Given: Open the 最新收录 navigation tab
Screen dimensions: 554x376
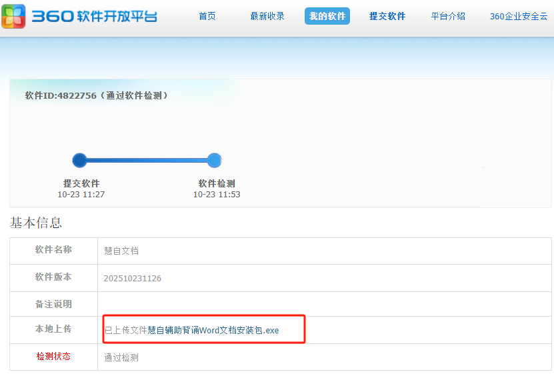Looking at the screenshot, I should (x=267, y=16).
